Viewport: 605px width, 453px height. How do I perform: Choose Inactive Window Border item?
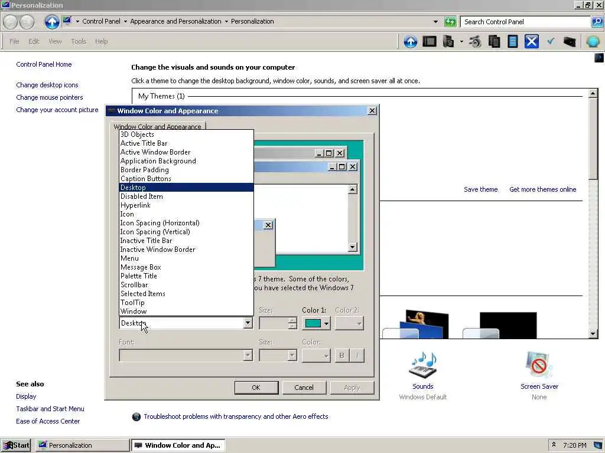[186, 250]
